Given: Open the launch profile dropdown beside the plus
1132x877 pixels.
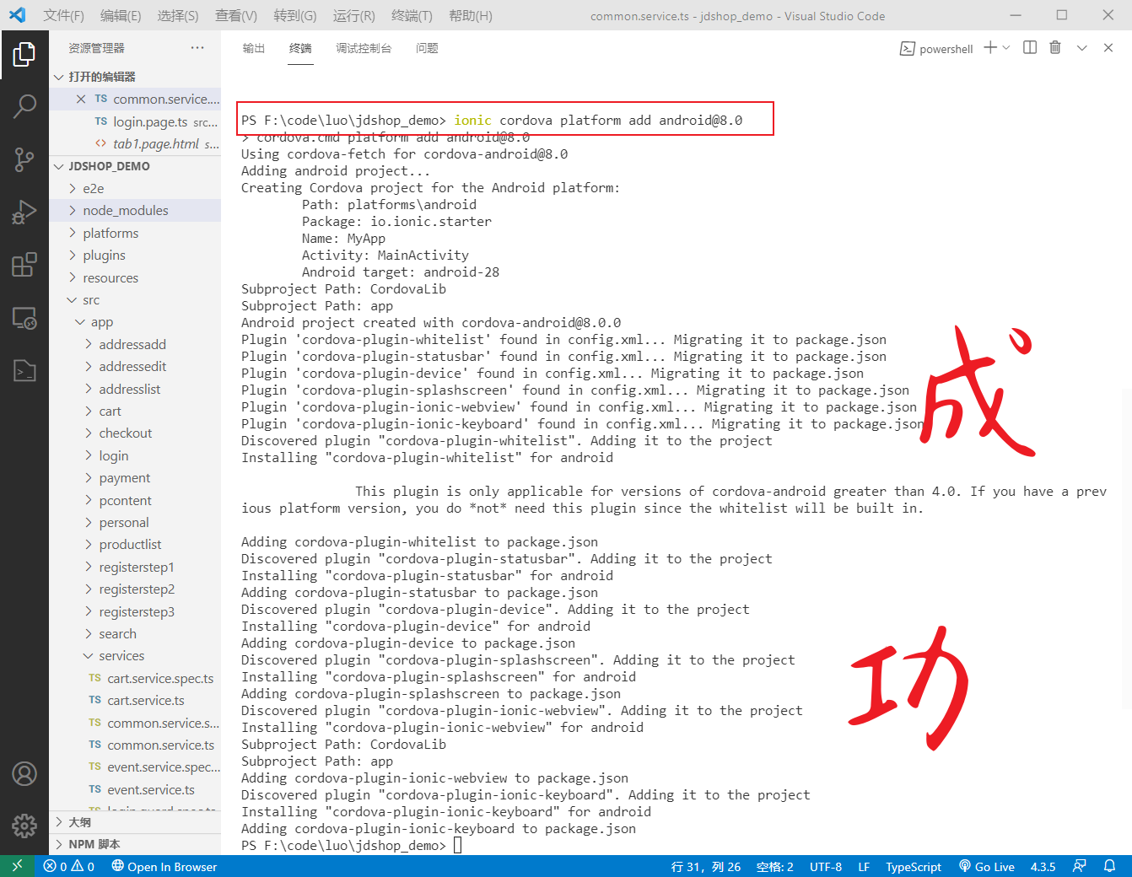Looking at the screenshot, I should pos(1006,48).
